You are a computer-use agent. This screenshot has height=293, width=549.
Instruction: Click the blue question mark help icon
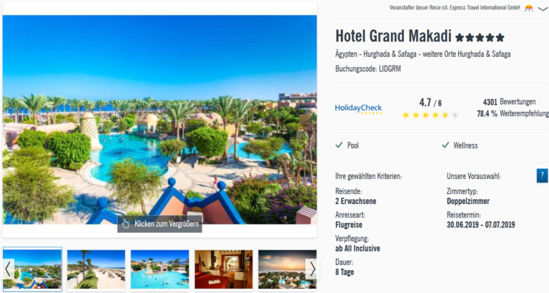(x=542, y=175)
